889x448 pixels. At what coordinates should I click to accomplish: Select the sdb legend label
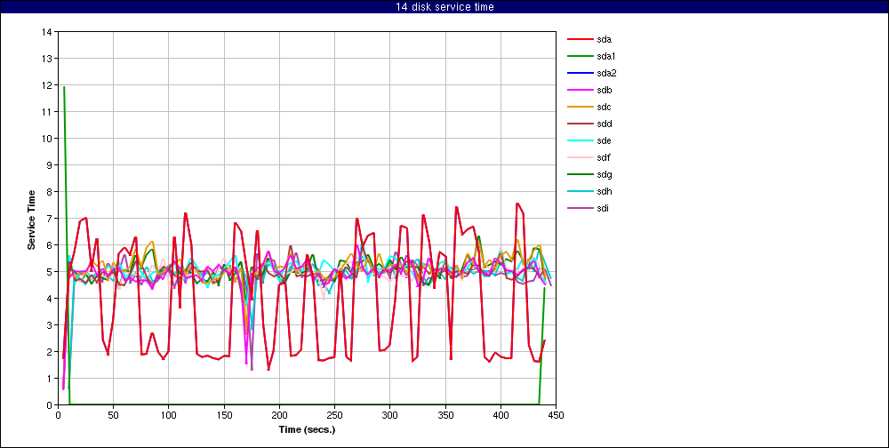pyautogui.click(x=604, y=90)
